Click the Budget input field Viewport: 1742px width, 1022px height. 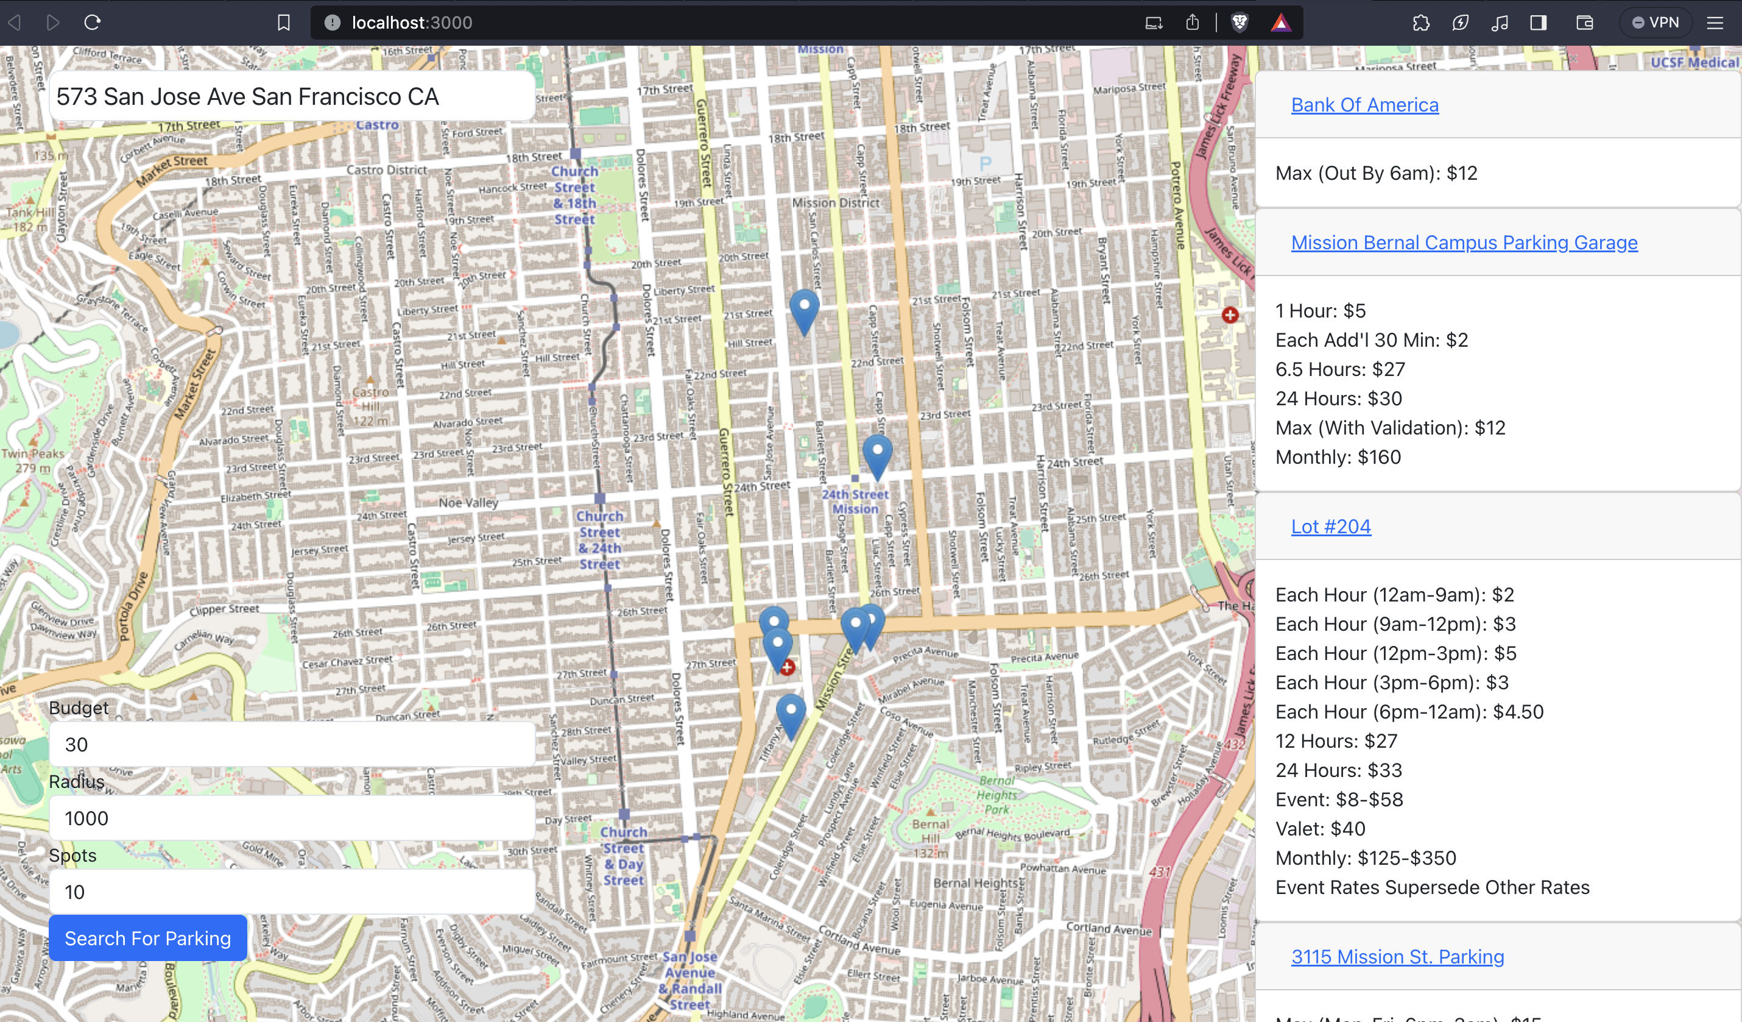click(292, 744)
